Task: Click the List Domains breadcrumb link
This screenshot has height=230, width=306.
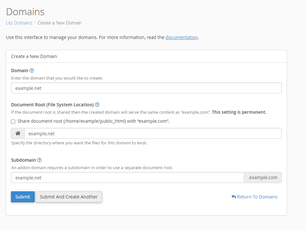Action: [19, 23]
